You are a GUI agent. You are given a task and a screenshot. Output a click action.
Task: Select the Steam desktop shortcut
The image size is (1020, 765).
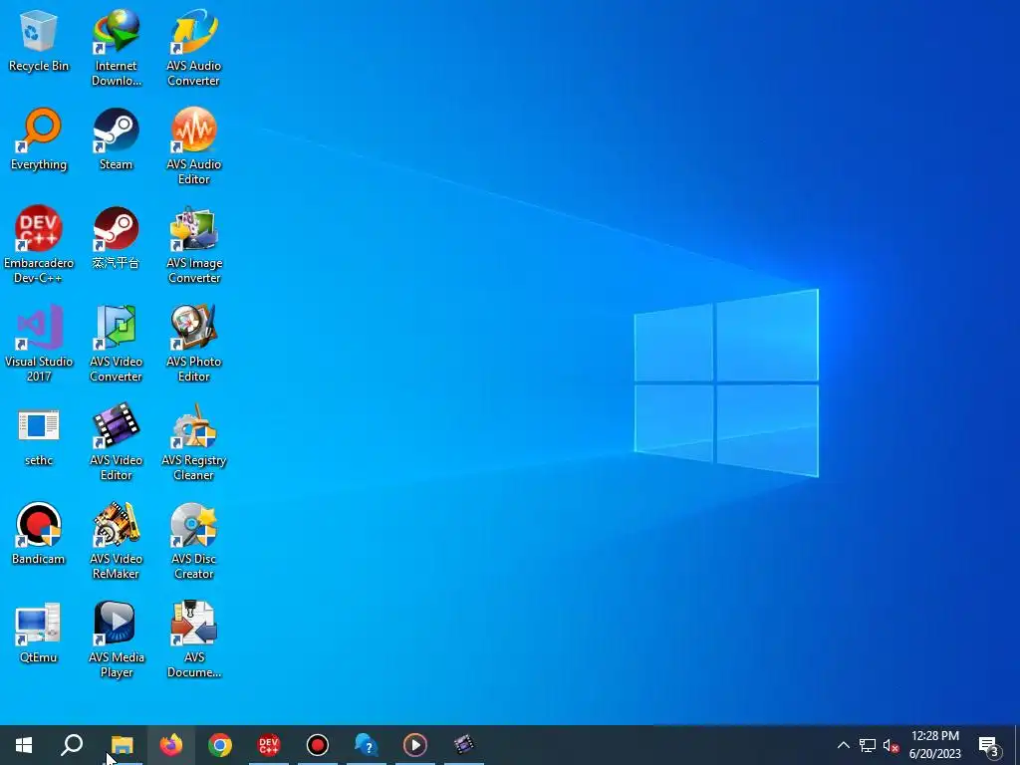[116, 139]
